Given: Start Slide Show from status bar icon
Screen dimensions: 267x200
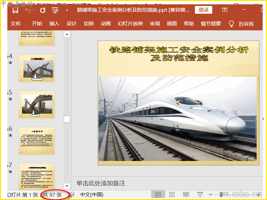Looking at the screenshot, I should click(200, 194).
